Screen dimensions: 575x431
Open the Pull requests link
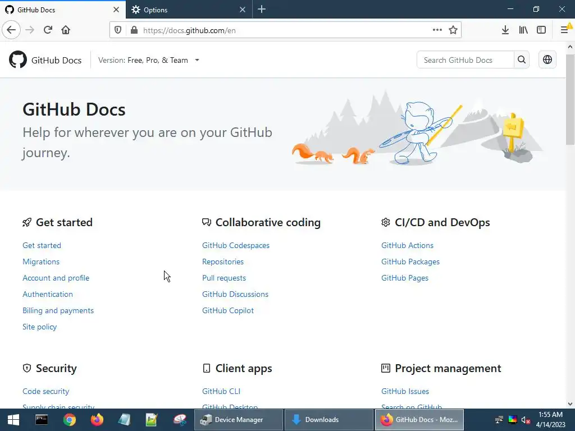tap(224, 278)
